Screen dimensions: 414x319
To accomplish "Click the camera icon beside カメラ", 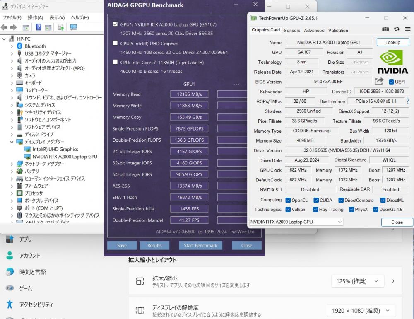I will click(x=19, y=75).
